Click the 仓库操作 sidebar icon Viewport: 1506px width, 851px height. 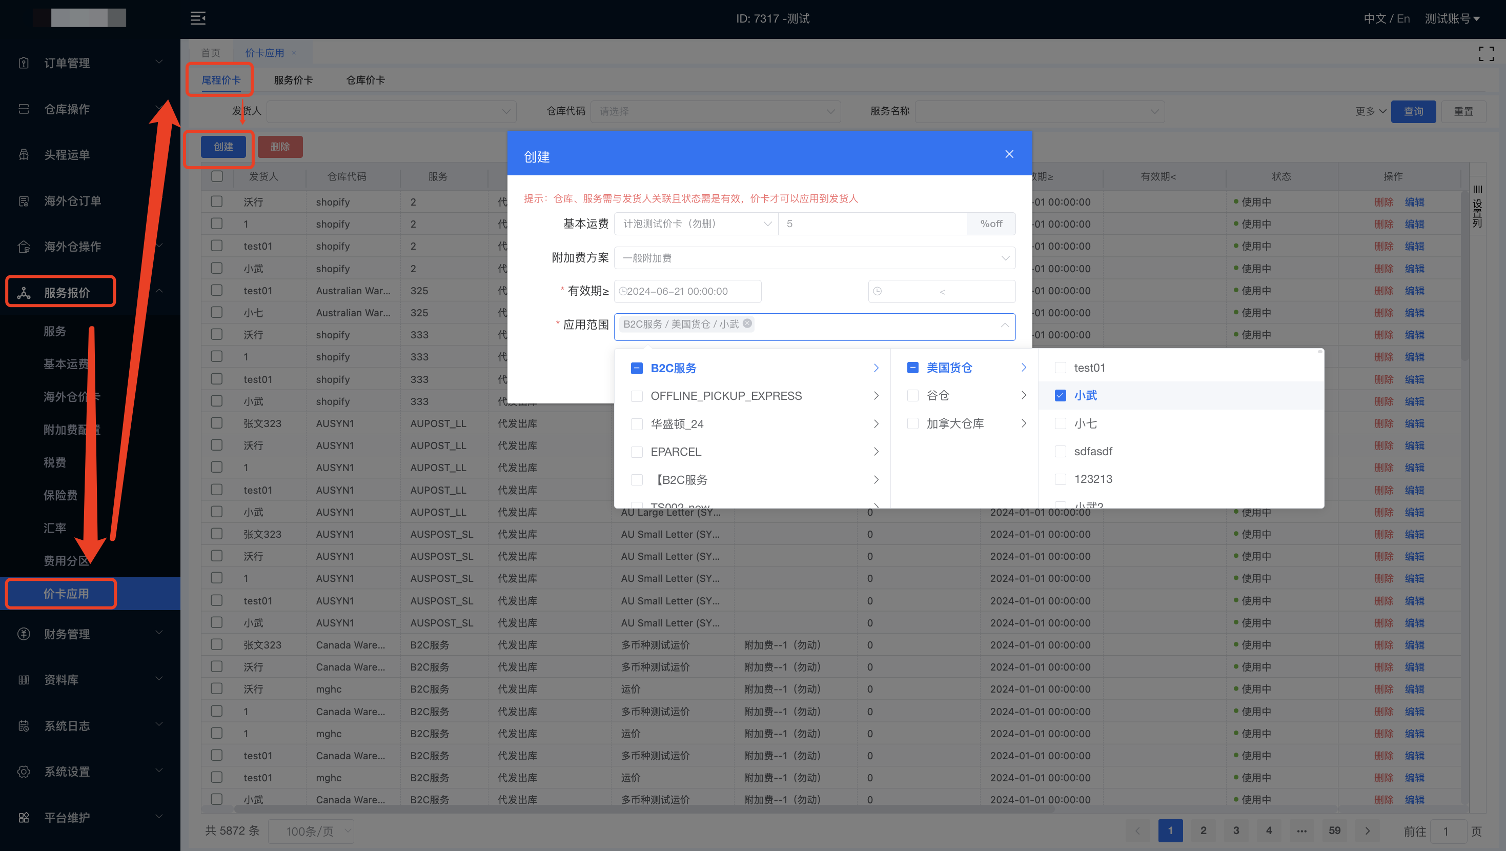coord(24,109)
